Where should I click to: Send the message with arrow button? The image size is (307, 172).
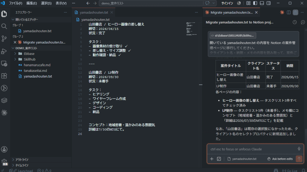click(299, 159)
